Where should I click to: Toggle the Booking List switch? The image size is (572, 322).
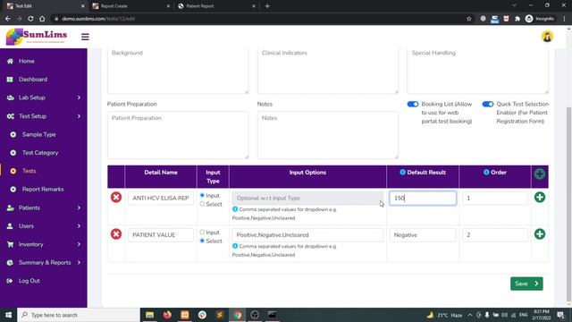click(x=413, y=104)
